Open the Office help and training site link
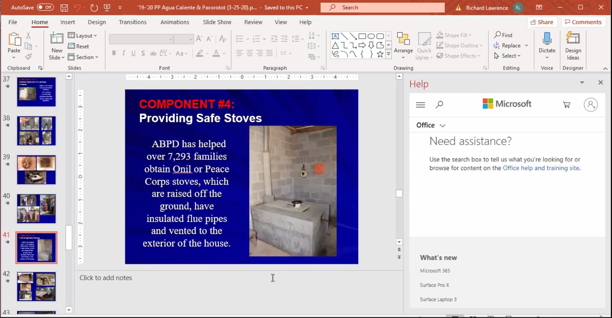The height and width of the screenshot is (318, 612). pos(541,168)
